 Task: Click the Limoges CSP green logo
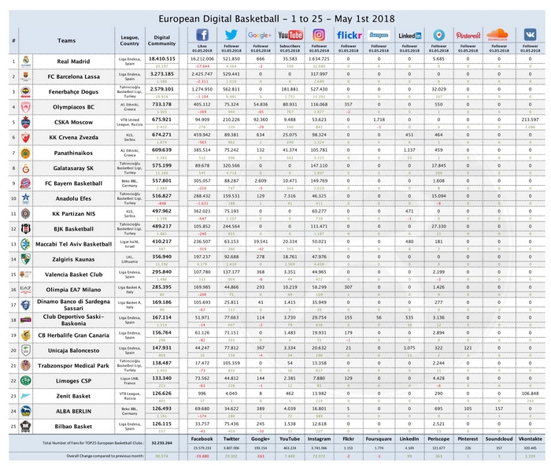[x=26, y=381]
